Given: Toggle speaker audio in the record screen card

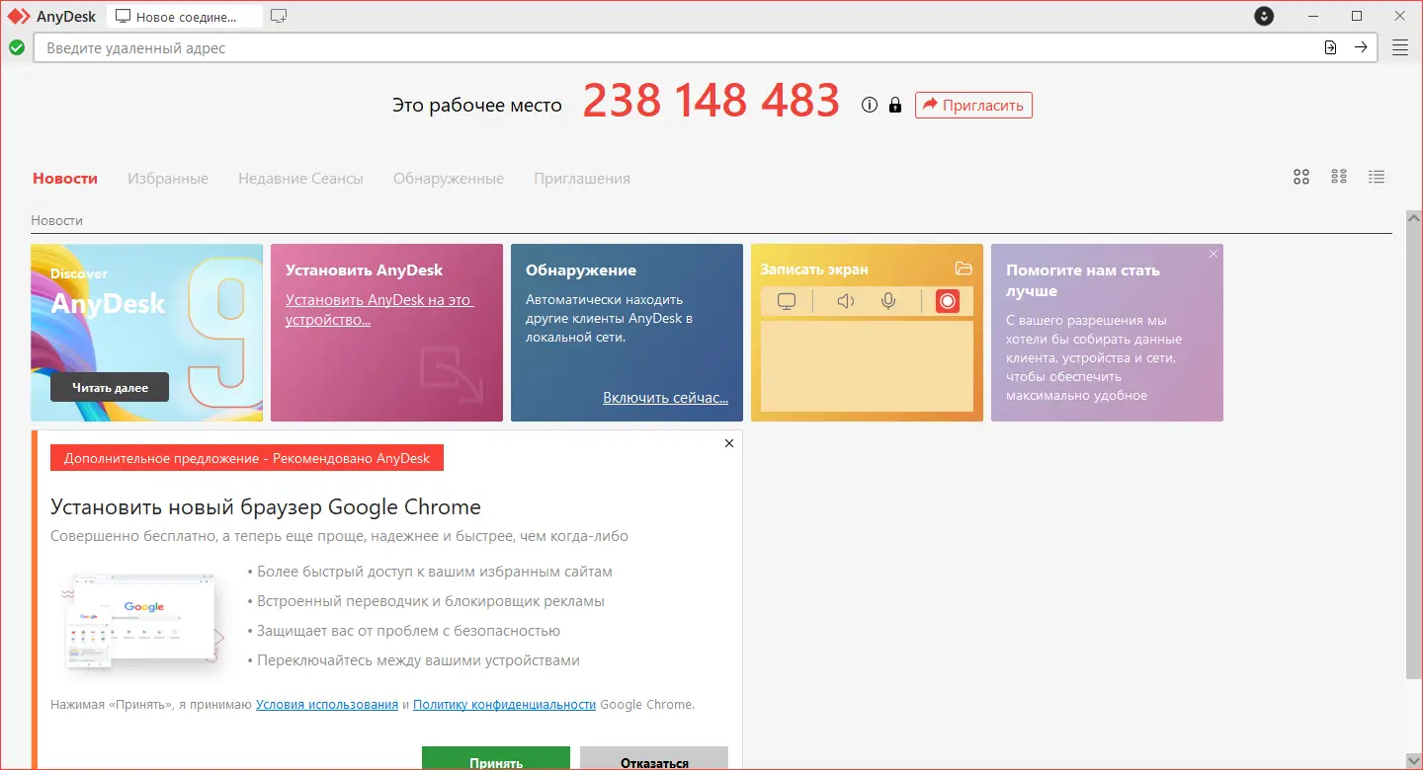Looking at the screenshot, I should (x=845, y=301).
